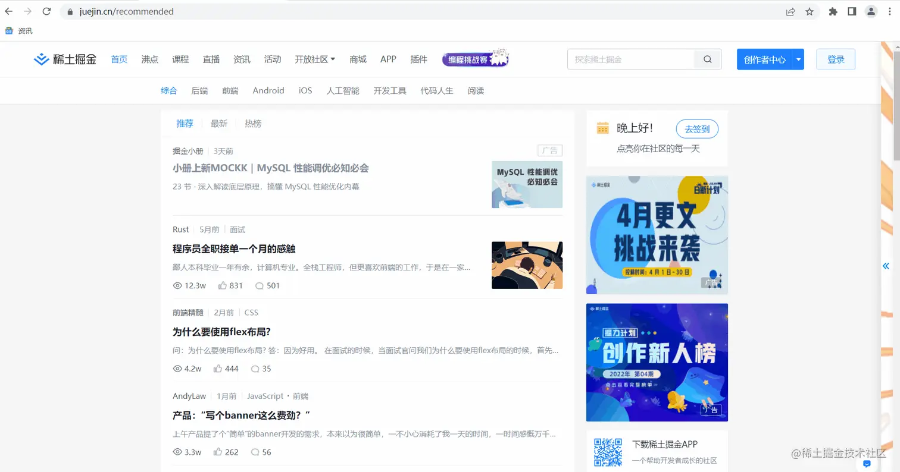Click the view count icon for 程序员全职接单一个月的感触
Image resolution: width=900 pixels, height=472 pixels.
(177, 285)
